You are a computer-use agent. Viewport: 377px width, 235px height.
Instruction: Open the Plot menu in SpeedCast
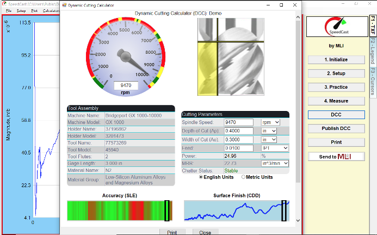coord(34,11)
